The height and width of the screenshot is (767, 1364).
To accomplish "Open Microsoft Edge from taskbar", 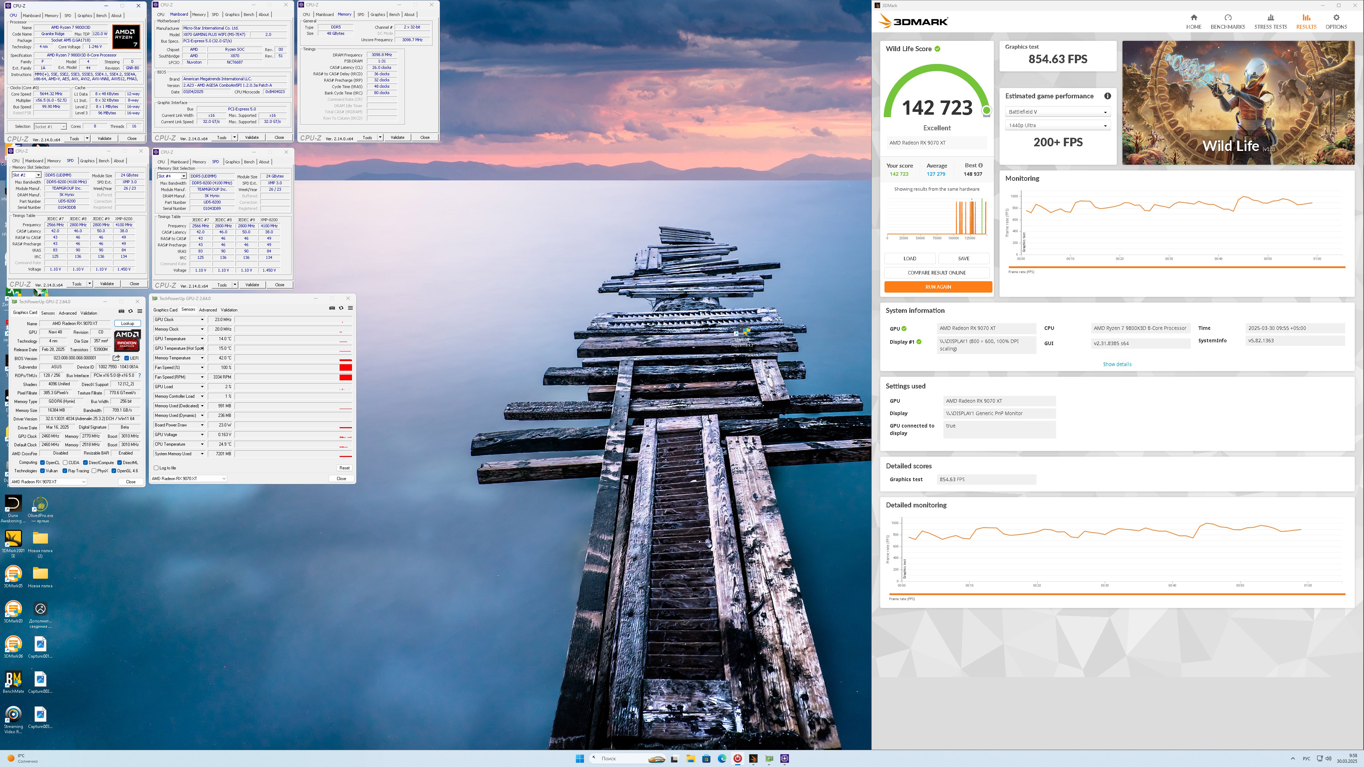I will coord(722,758).
